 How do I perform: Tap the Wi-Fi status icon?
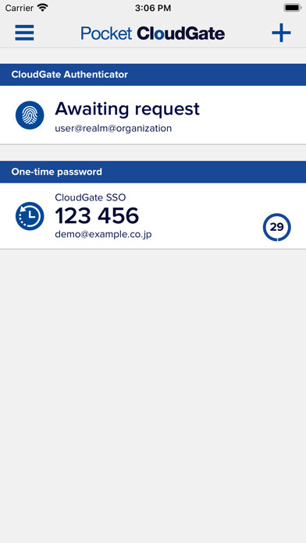(43, 8)
